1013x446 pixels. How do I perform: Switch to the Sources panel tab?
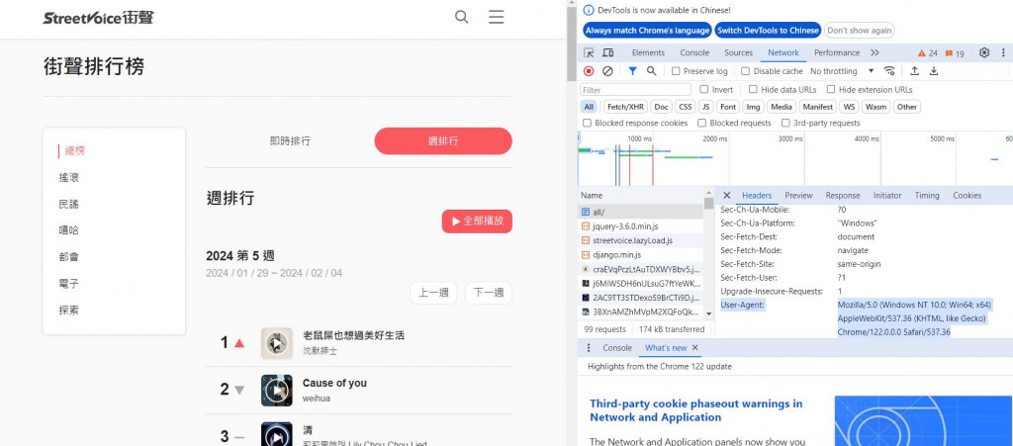pos(738,53)
